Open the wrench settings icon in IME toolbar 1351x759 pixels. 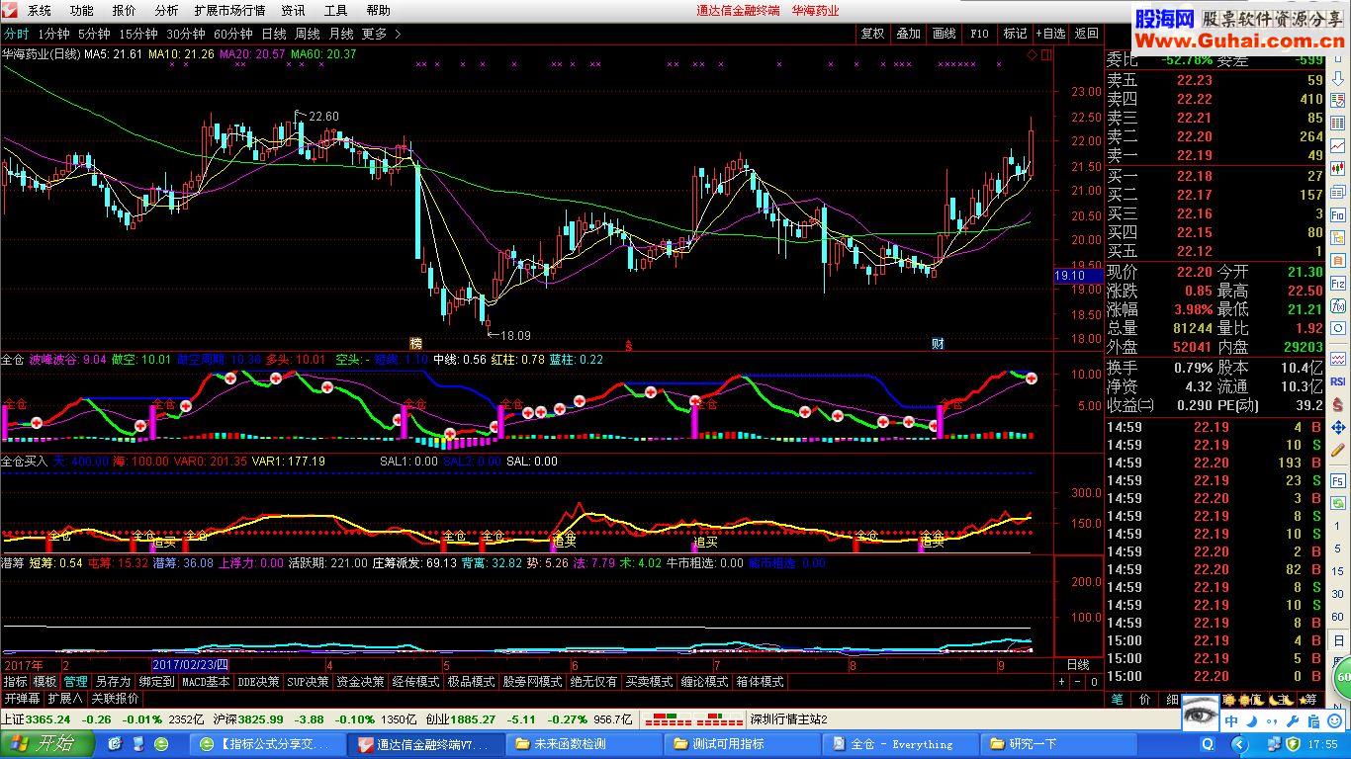[x=1293, y=721]
